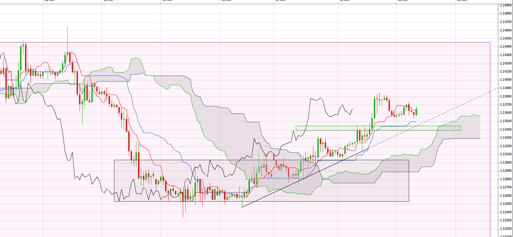Click the 1.13500 price axis label
This screenshot has width=513, height=237.
point(506,121)
